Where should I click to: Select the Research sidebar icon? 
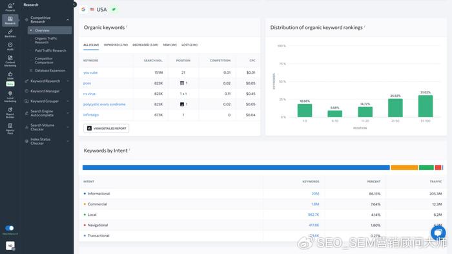(x=10, y=19)
